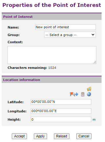105x142 pixels.
Task: Click the Point of Interest section header
Action: 52,17
